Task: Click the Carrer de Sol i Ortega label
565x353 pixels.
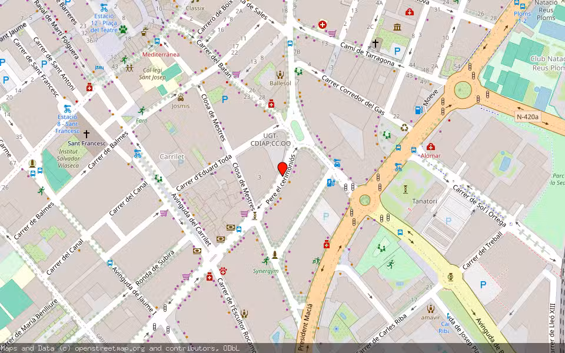Action: [x=479, y=206]
